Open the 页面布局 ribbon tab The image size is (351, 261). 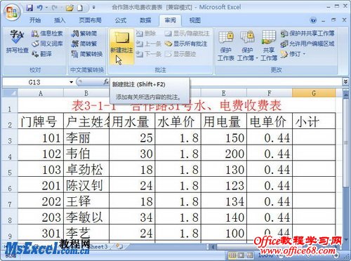(91, 20)
